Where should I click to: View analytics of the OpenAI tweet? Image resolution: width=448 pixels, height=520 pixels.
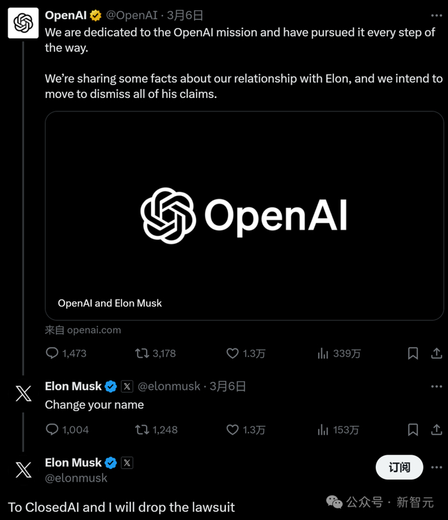point(323,353)
